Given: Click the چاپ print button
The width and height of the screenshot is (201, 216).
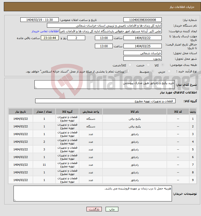Looking at the screenshot, I should click(x=112, y=209).
